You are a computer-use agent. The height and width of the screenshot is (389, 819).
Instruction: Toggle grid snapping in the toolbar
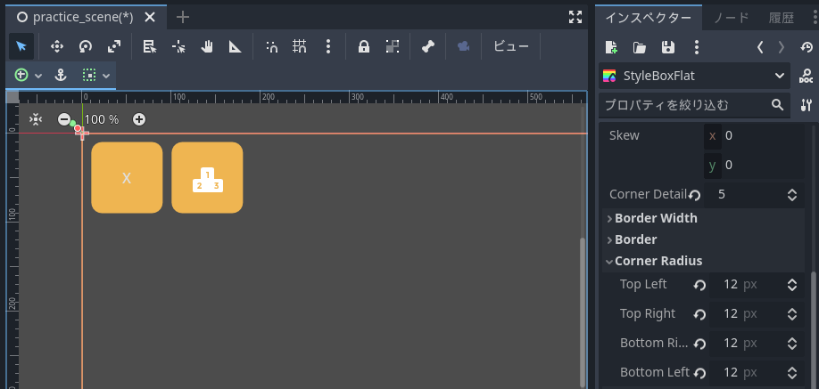[x=300, y=47]
